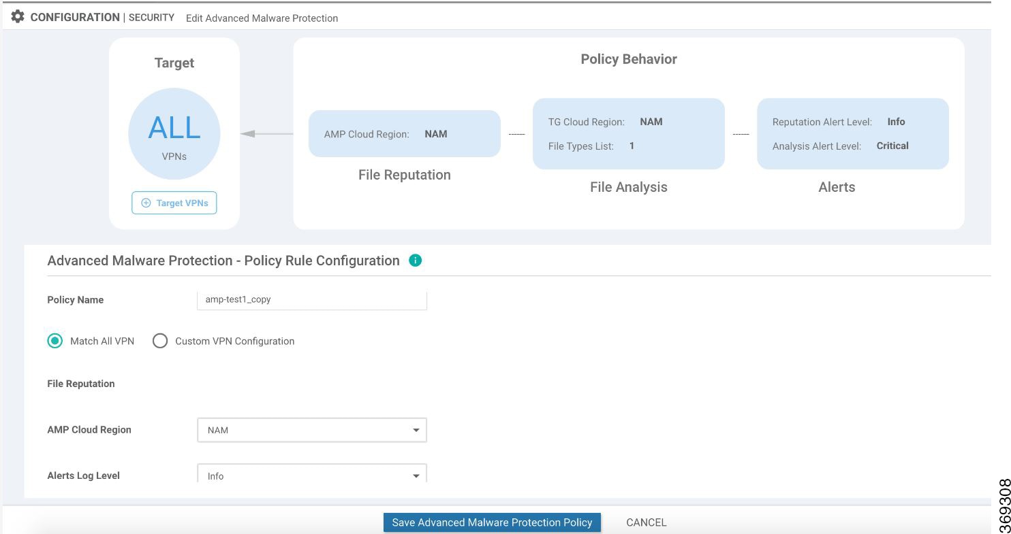The image size is (1011, 534).
Task: Select the Custom VPN Configuration radio button
Action: click(160, 341)
